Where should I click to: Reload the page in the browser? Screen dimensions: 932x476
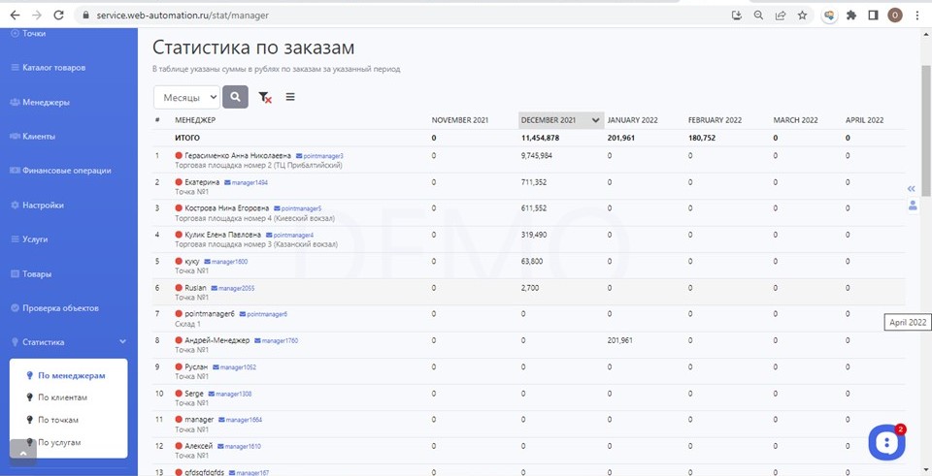tap(59, 16)
